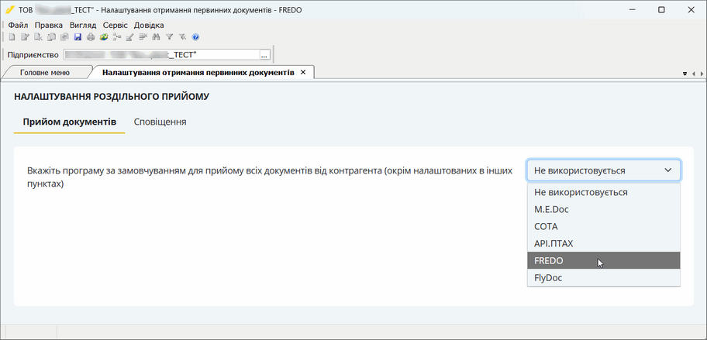Close the Налаштування отримання первинних документів tab
This screenshot has height=340, width=707.
(303, 72)
